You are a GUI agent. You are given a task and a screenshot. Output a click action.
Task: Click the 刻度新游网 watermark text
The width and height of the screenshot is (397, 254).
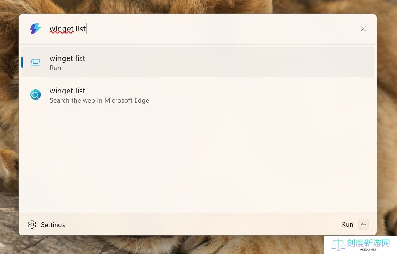pos(368,243)
